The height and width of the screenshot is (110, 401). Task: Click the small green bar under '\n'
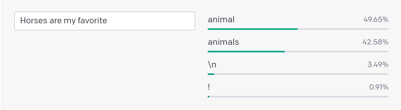click(x=211, y=74)
